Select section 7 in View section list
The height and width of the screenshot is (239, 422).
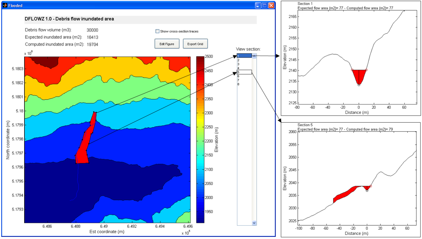(x=244, y=80)
